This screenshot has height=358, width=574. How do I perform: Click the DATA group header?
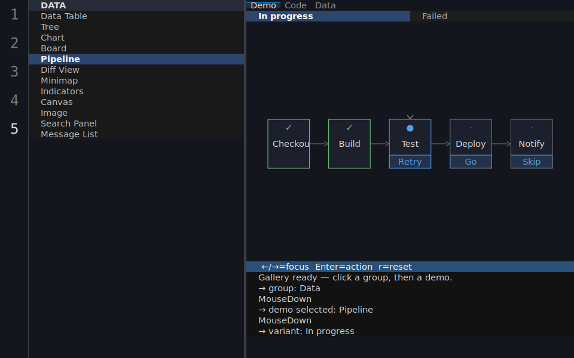[x=136, y=5]
